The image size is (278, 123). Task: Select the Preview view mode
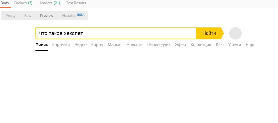click(x=47, y=16)
